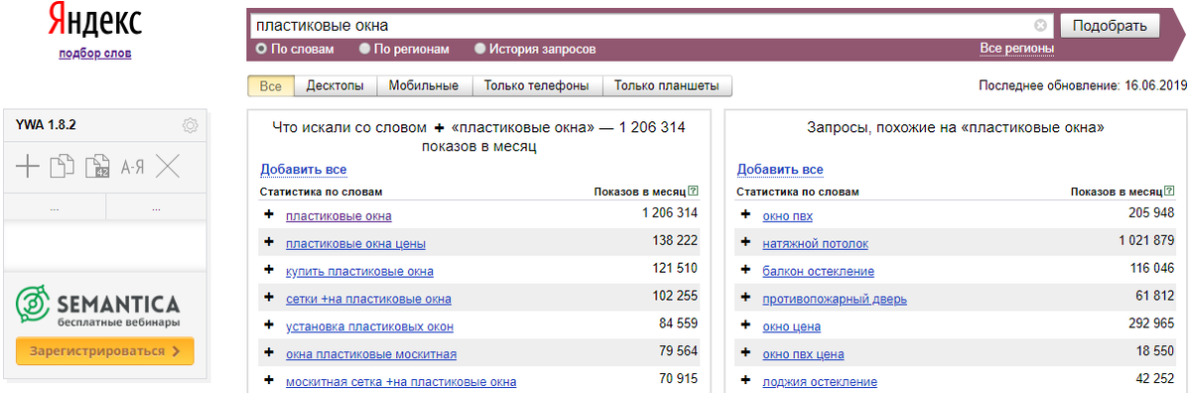
Task: Select the 'История запросов' radio option
Action: pos(480,48)
